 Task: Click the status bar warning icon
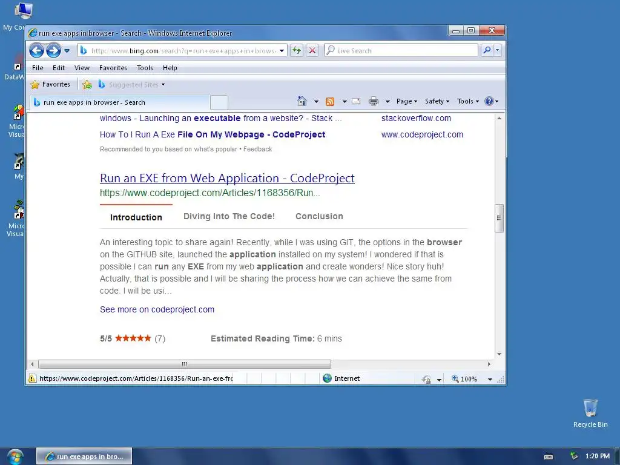point(32,378)
